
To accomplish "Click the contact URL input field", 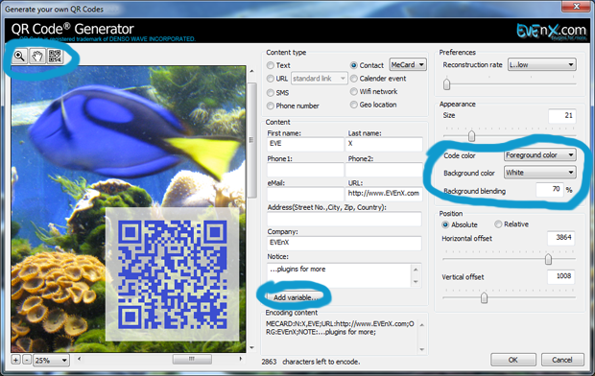I will coord(384,194).
